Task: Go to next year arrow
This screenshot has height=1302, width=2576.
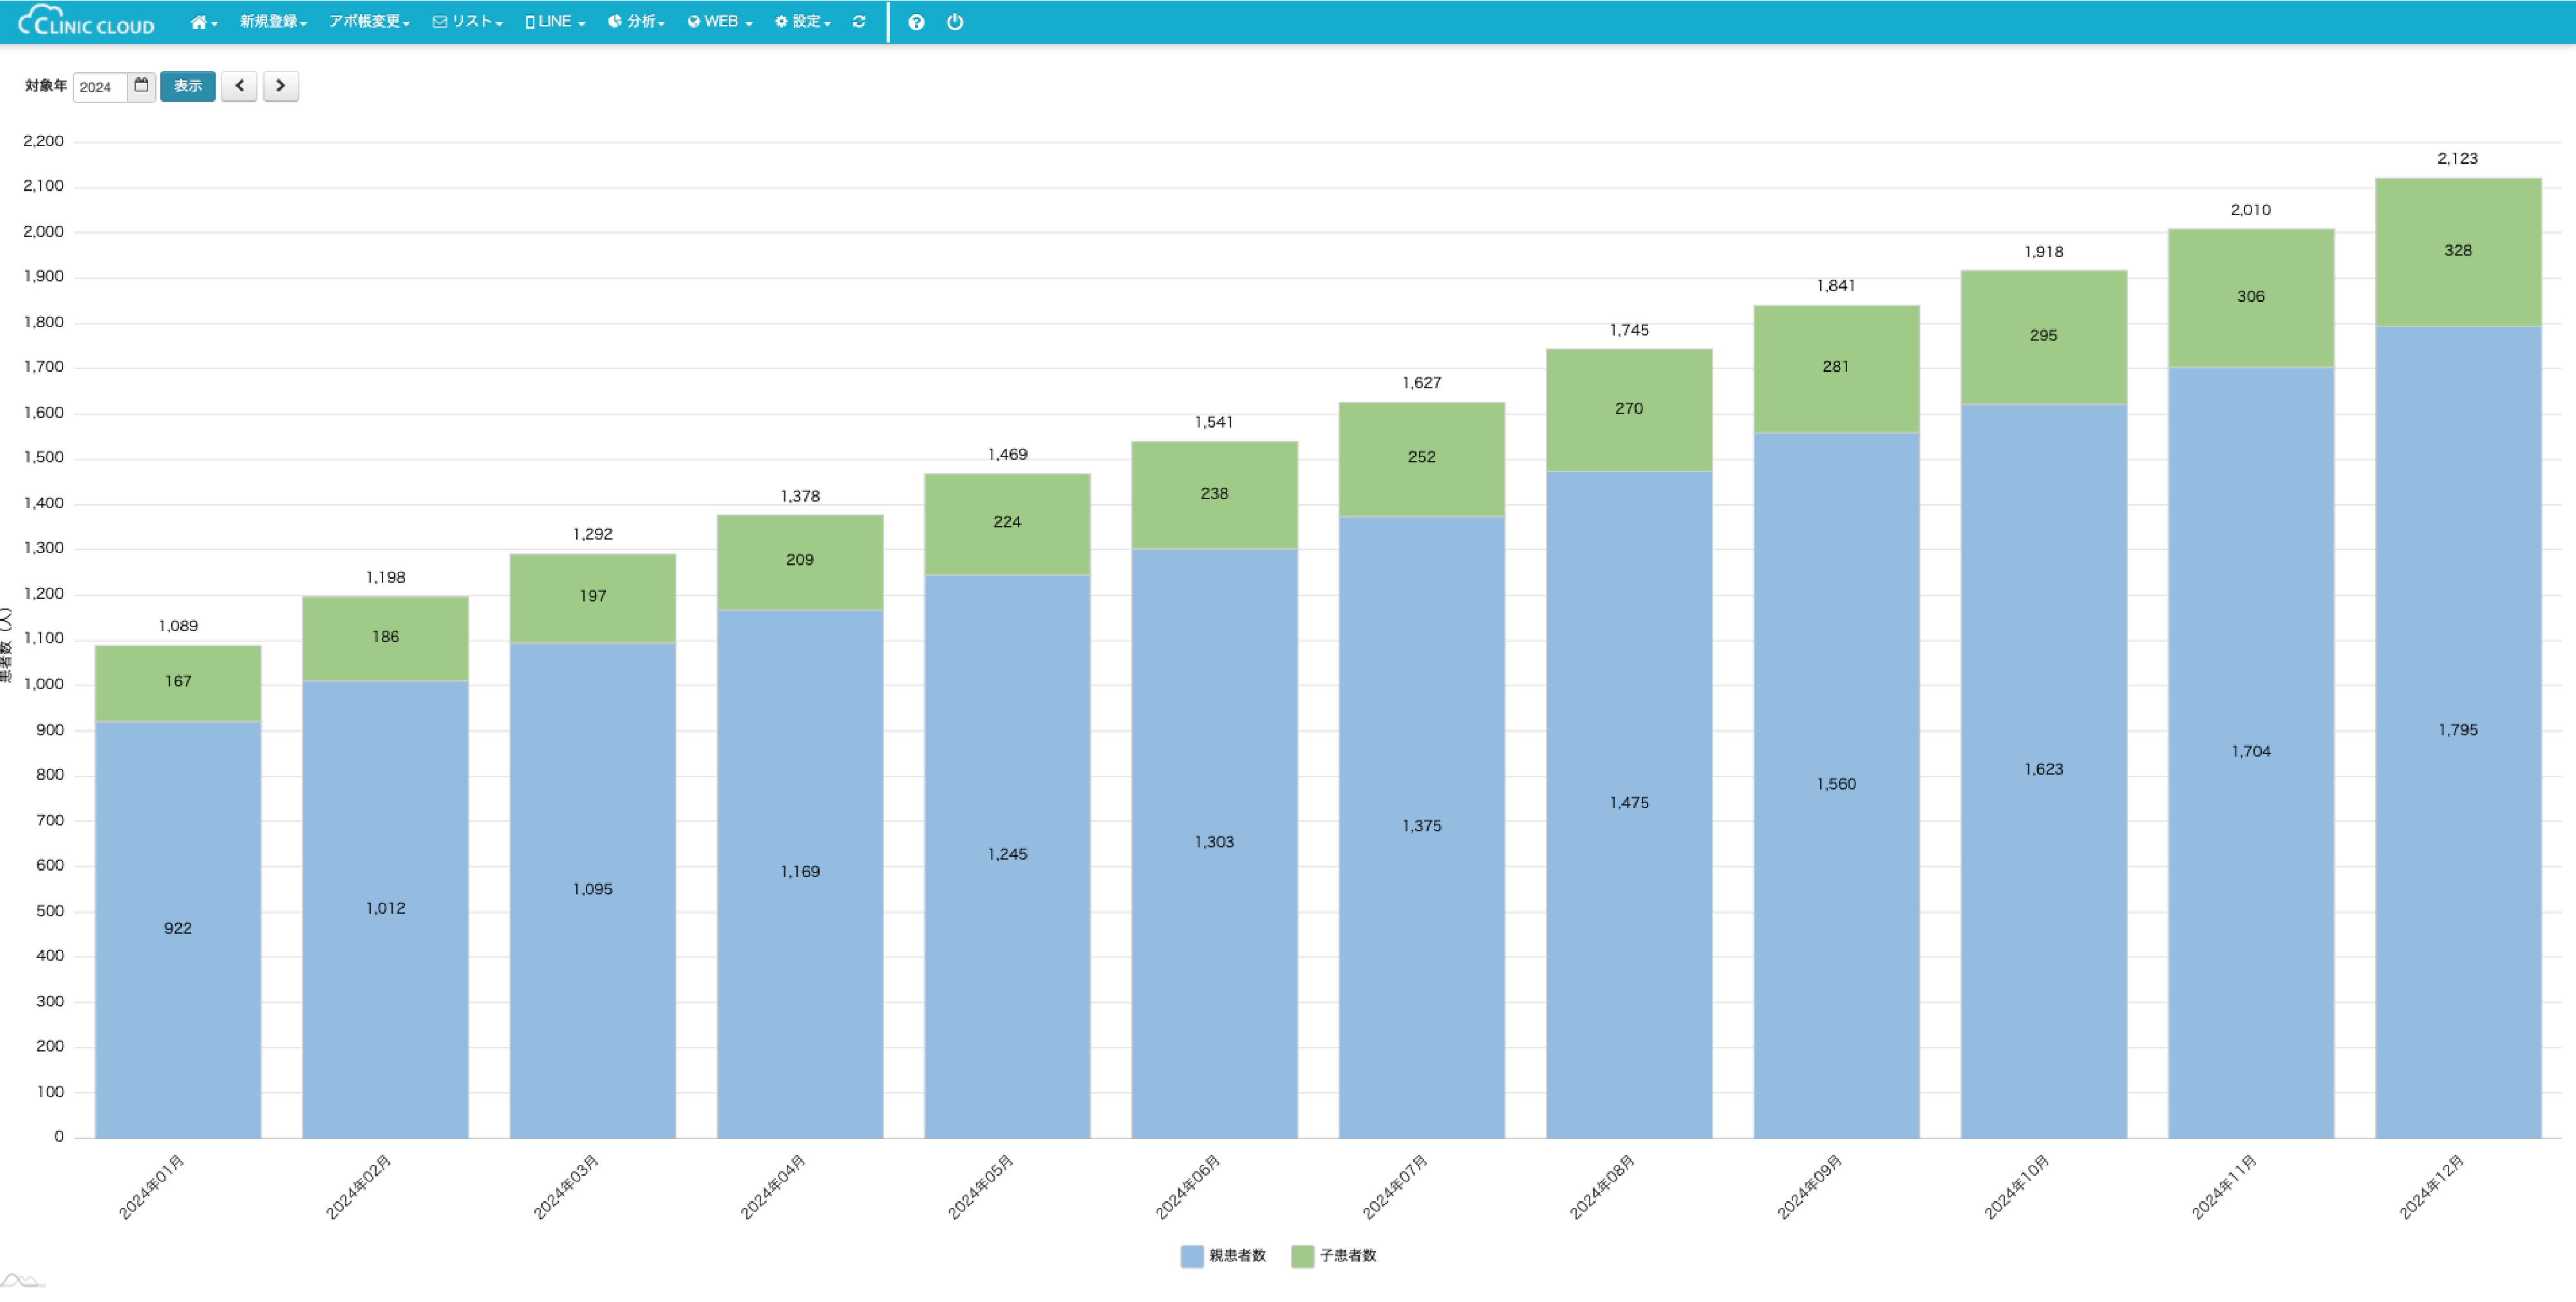Action: (281, 86)
